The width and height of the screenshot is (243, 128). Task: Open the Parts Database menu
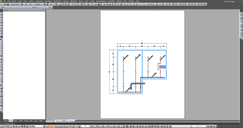[x=101, y=1]
